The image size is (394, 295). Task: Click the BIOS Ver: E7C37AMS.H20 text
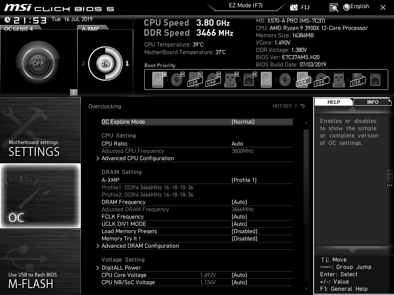[x=287, y=57]
